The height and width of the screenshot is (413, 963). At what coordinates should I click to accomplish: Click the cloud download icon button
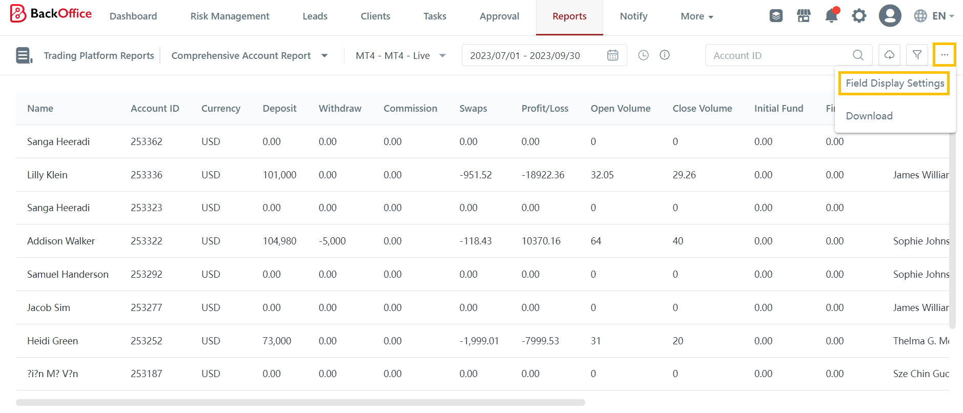(x=889, y=55)
